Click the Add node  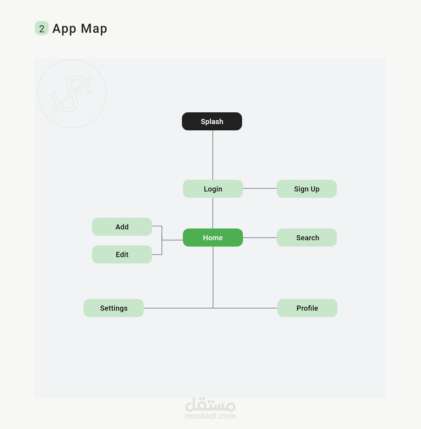point(122,227)
